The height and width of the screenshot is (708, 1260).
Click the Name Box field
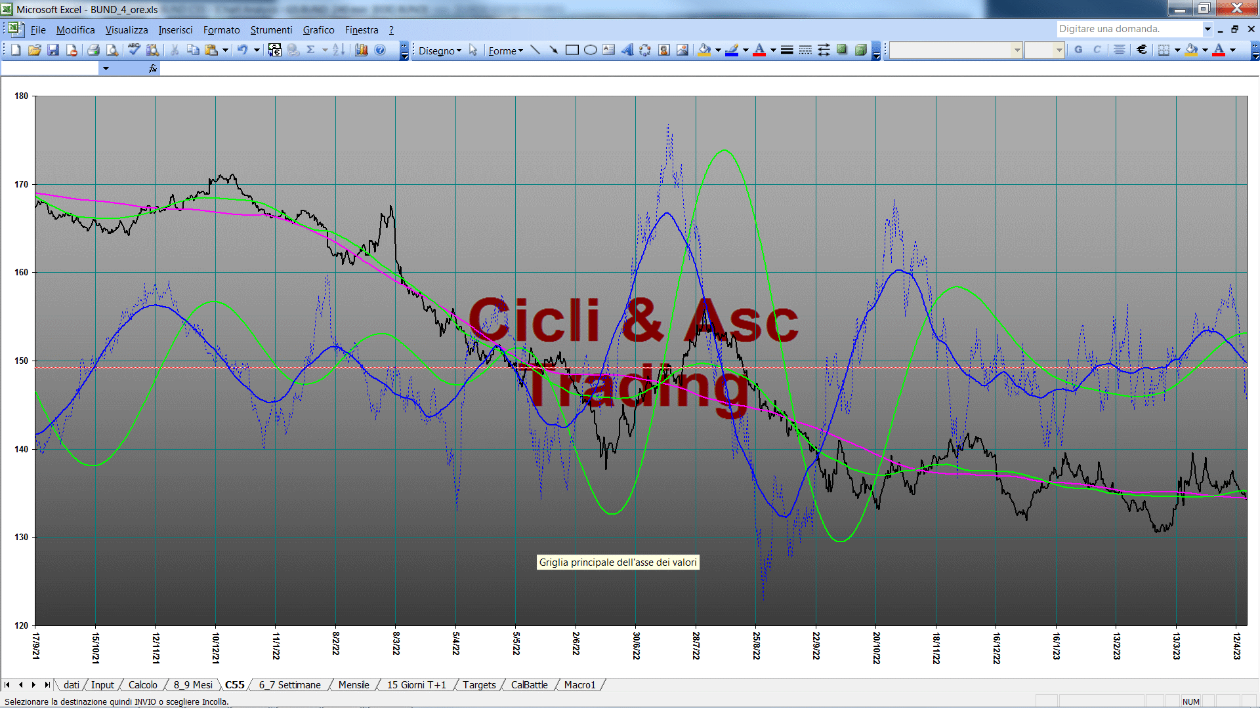(51, 68)
